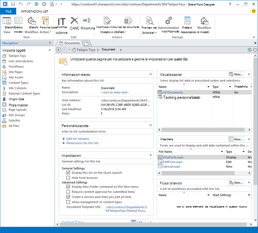Click the Preview in browser icon
Screen dimensions: 258x233
coord(149,21)
